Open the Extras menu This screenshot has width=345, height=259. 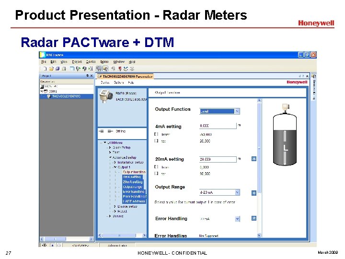pos(104,62)
